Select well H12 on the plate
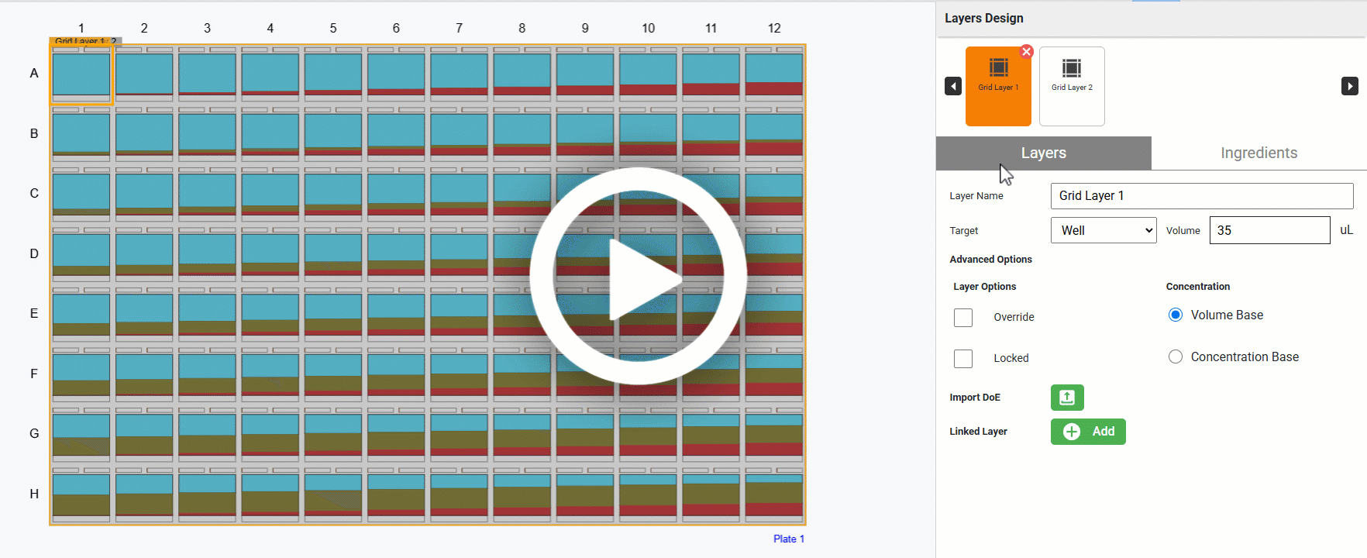The image size is (1367, 558). point(773,494)
